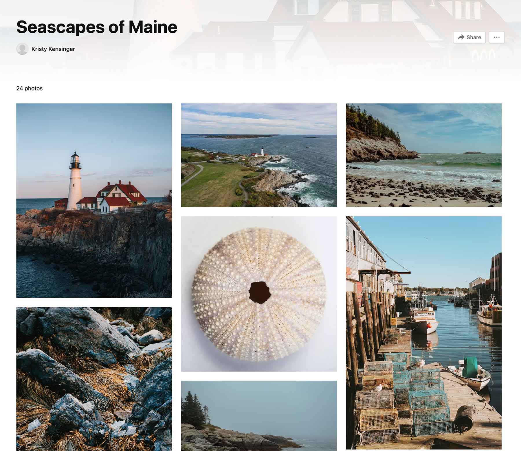Image resolution: width=521 pixels, height=451 pixels.
Task: Open the sea urchin shell photo
Action: 259,294
